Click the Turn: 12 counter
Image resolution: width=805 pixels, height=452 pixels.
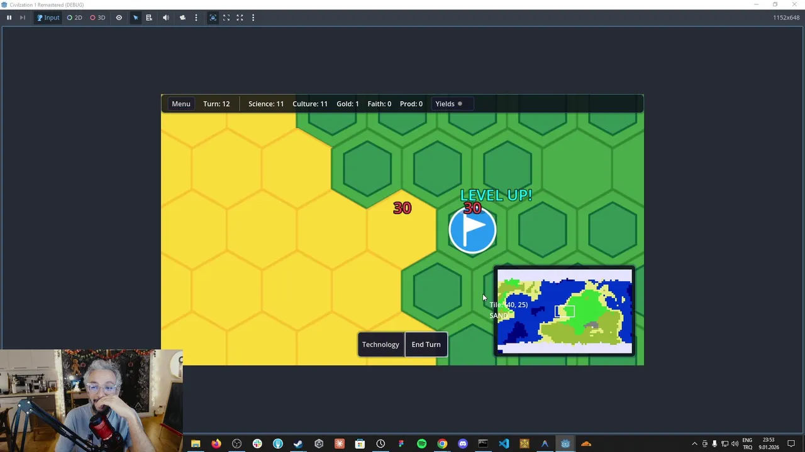click(216, 104)
